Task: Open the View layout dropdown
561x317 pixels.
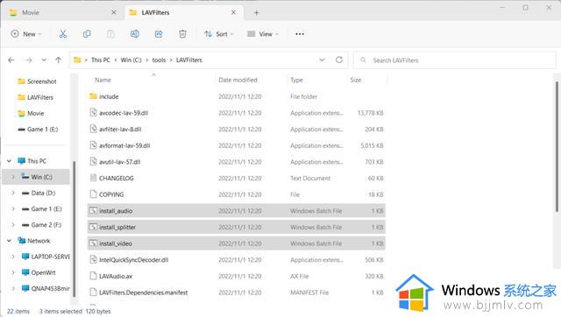Action: 263,34
